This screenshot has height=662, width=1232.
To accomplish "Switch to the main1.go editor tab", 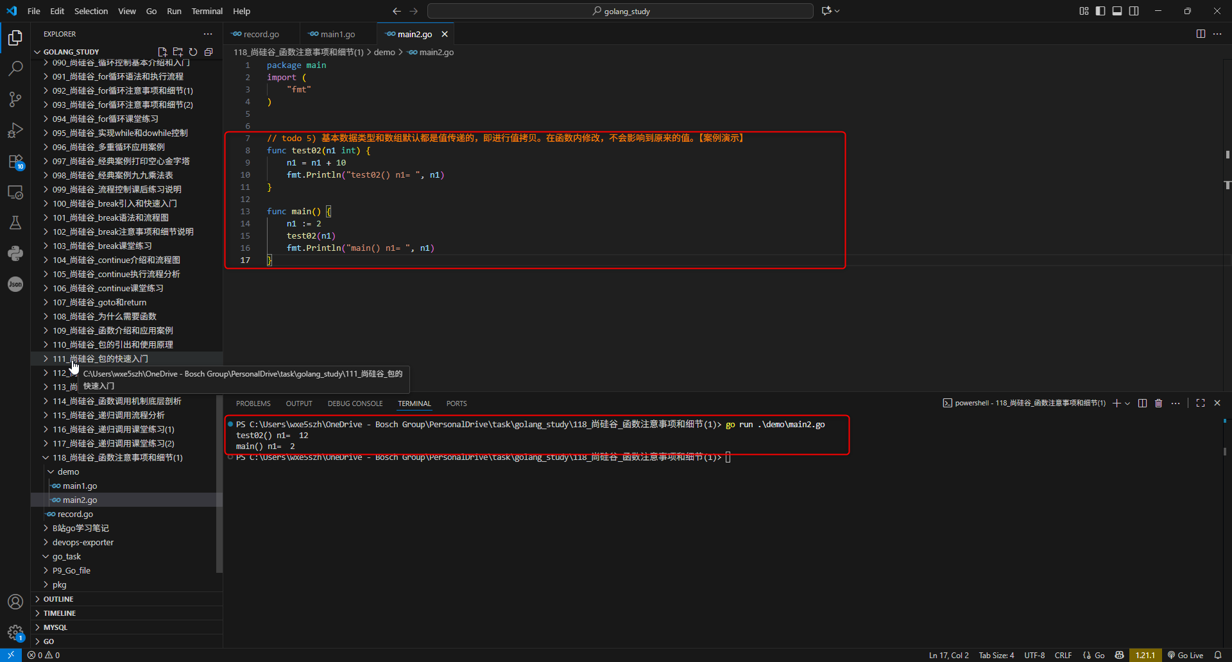I will coord(338,34).
